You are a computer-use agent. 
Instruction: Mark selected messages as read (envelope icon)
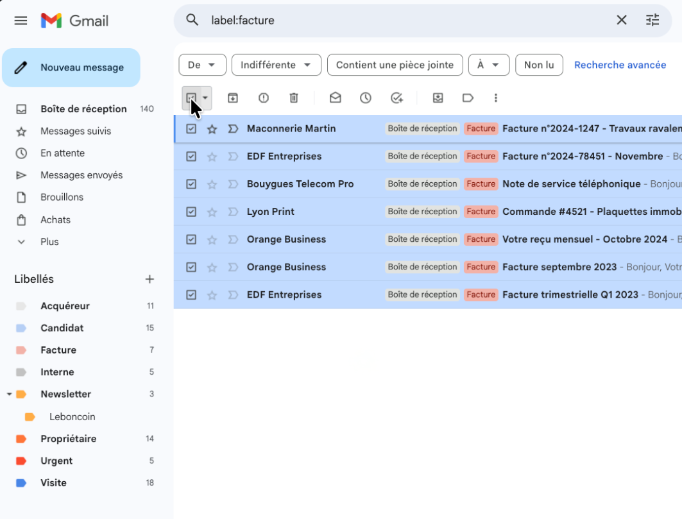point(335,98)
